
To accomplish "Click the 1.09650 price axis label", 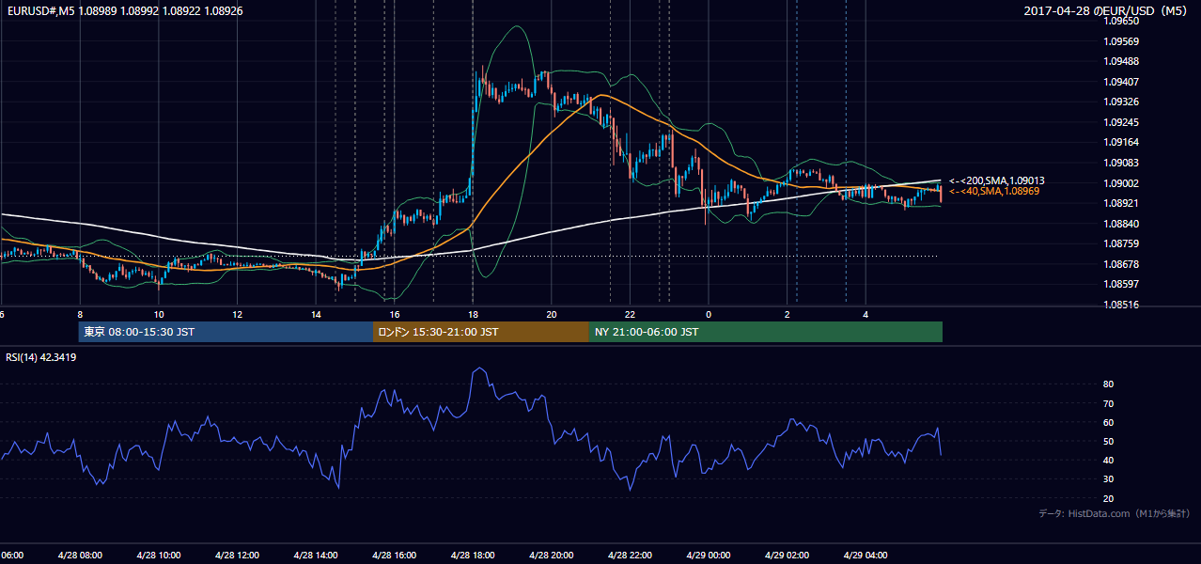I will click(x=1122, y=21).
